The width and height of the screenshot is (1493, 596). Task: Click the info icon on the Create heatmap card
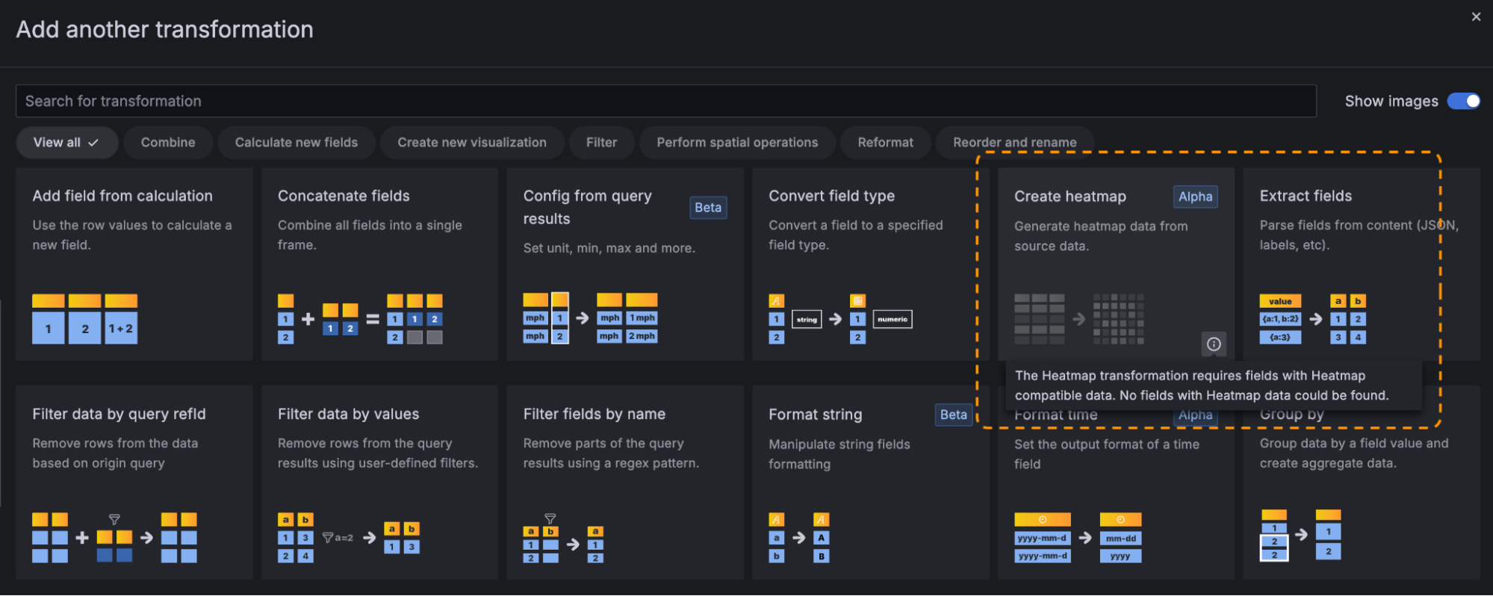click(x=1214, y=344)
